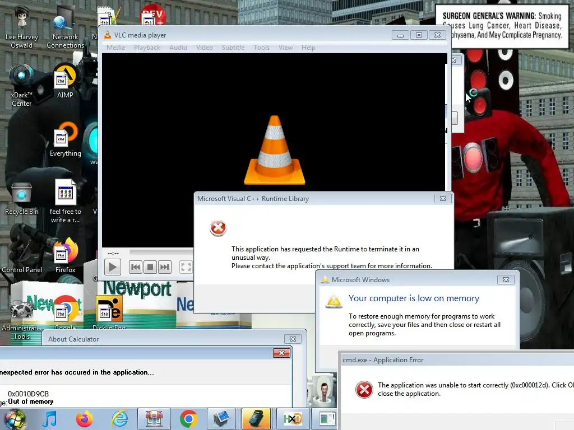Image resolution: width=574 pixels, height=430 pixels.
Task: Click the 'Out of memory' message text
Action: [x=31, y=401]
